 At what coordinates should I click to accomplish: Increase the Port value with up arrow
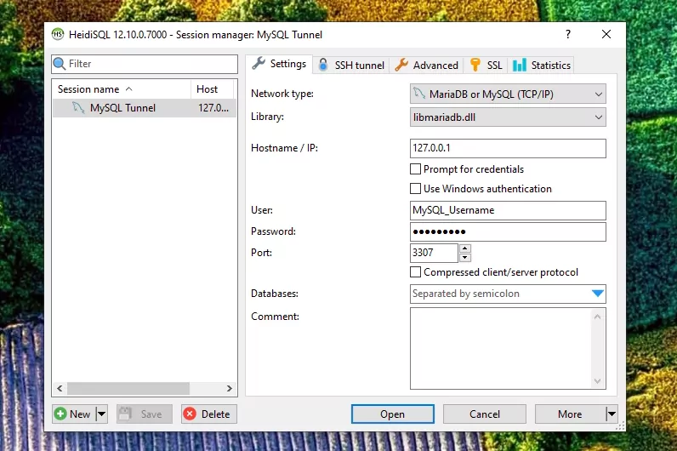[465, 248]
